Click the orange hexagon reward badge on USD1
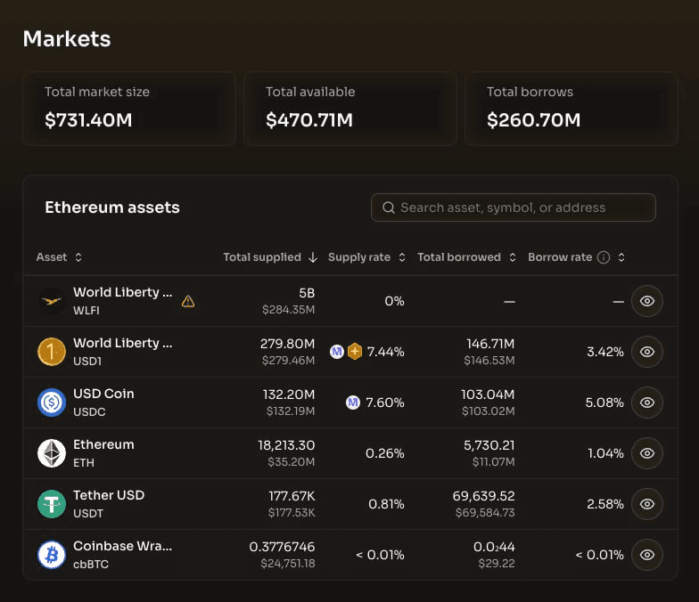The height and width of the screenshot is (602, 699). [355, 352]
